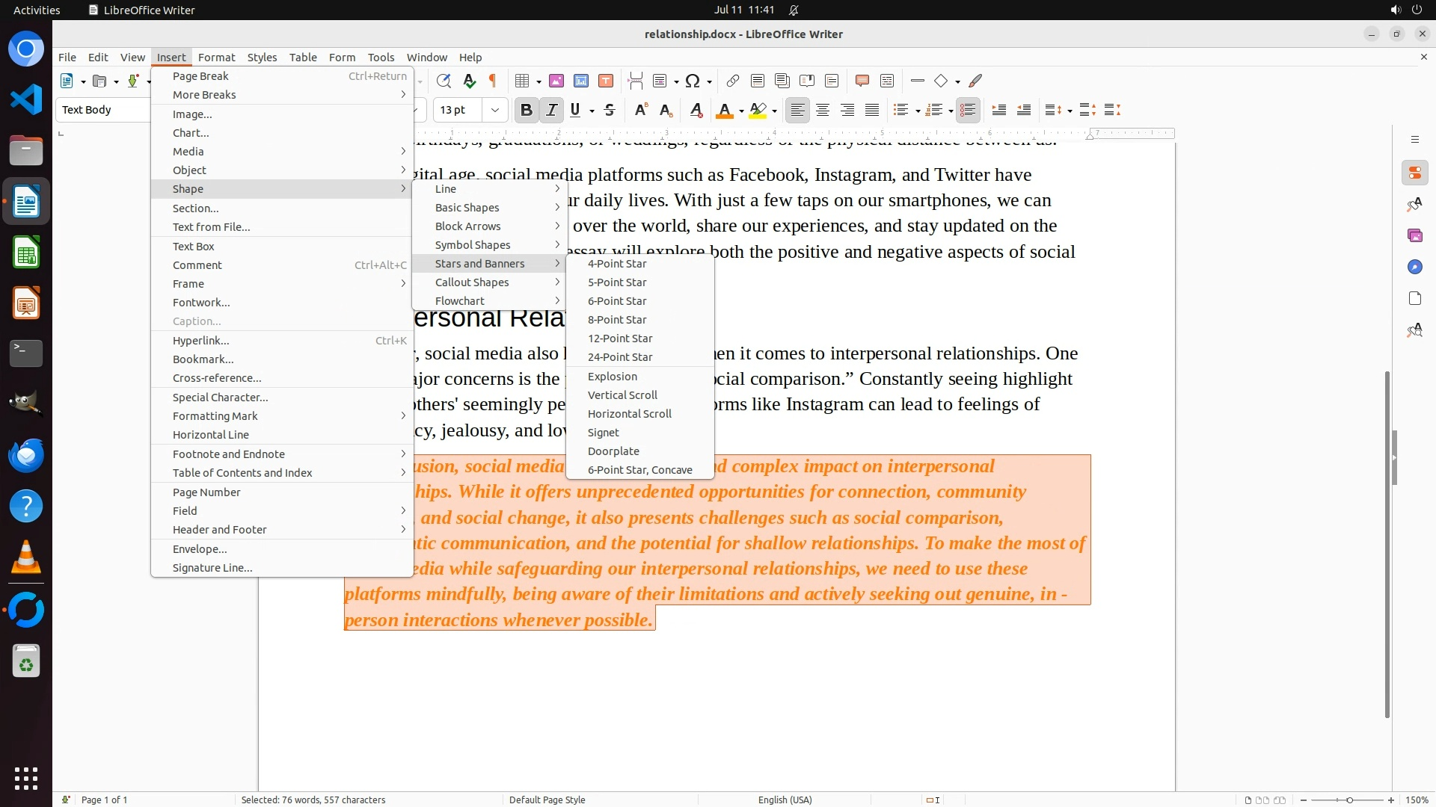
Task: Open the highlighting color dropdown arrow
Action: [x=774, y=111]
